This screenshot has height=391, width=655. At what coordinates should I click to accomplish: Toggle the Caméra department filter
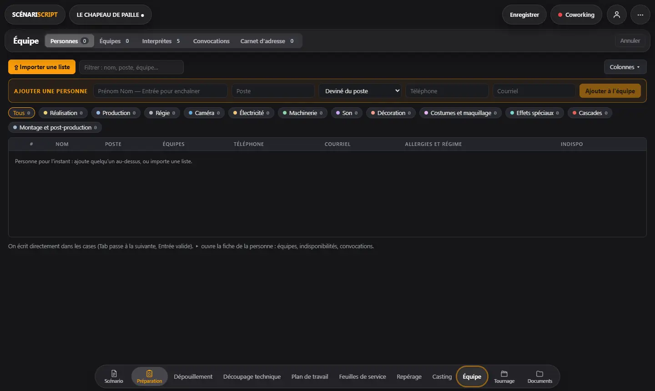tap(204, 113)
